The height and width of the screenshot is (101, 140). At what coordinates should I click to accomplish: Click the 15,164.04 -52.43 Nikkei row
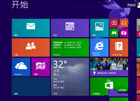[67, 47]
